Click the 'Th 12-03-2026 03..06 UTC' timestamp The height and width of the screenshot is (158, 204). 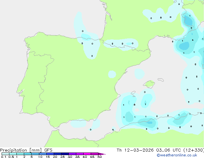click(x=149, y=150)
